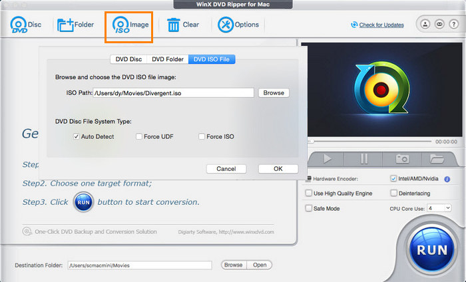Click the ISO Path text field
The image size is (466, 282).
(x=173, y=93)
